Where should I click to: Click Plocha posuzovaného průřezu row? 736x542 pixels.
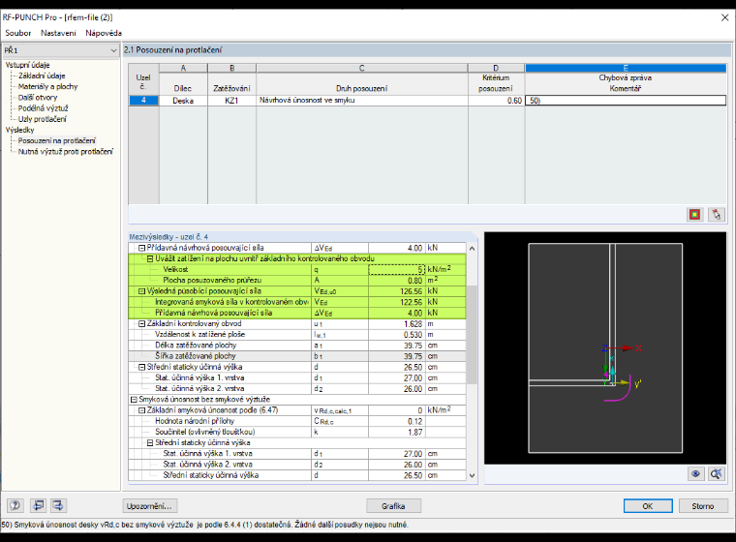(297, 280)
